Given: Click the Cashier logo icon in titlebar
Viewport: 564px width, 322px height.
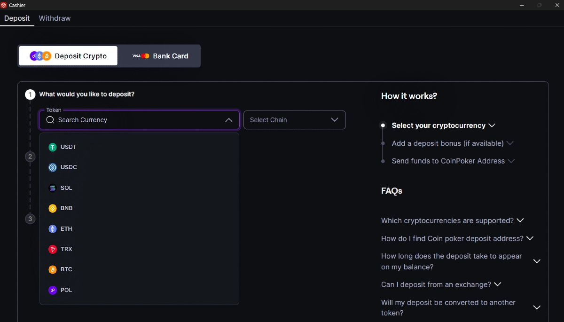Looking at the screenshot, I should 4,5.
